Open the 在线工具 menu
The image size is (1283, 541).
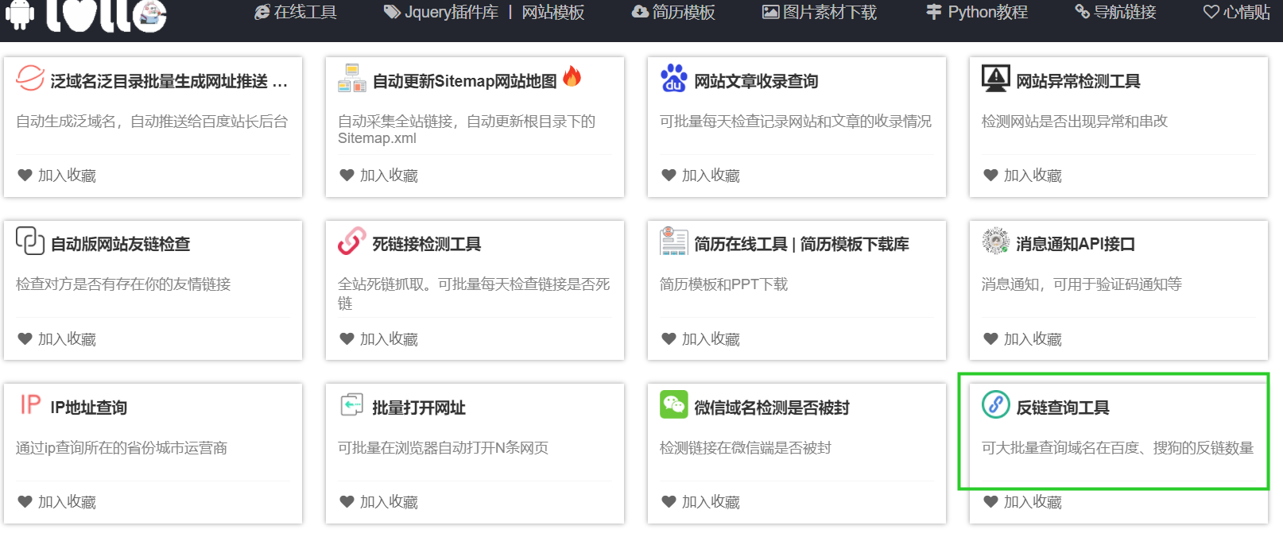click(x=296, y=13)
